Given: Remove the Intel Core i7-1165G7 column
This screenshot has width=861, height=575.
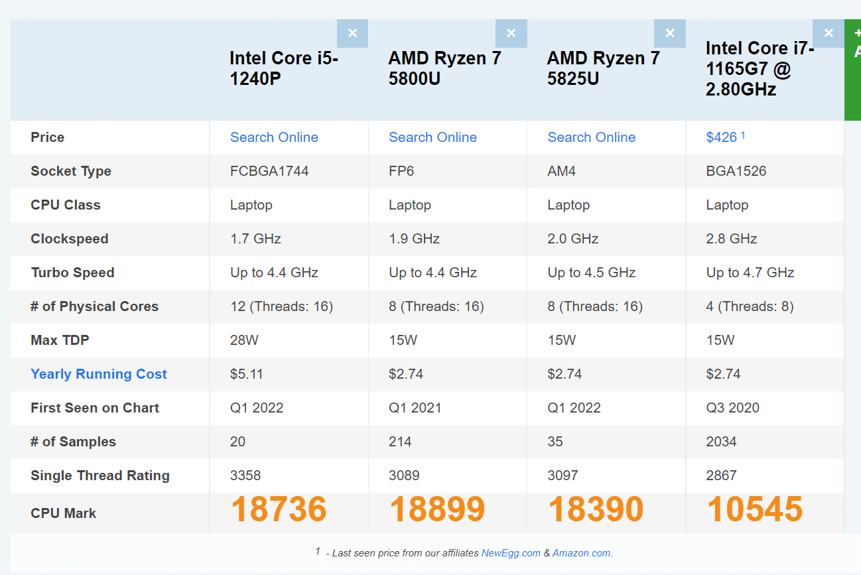Looking at the screenshot, I should point(828,32).
